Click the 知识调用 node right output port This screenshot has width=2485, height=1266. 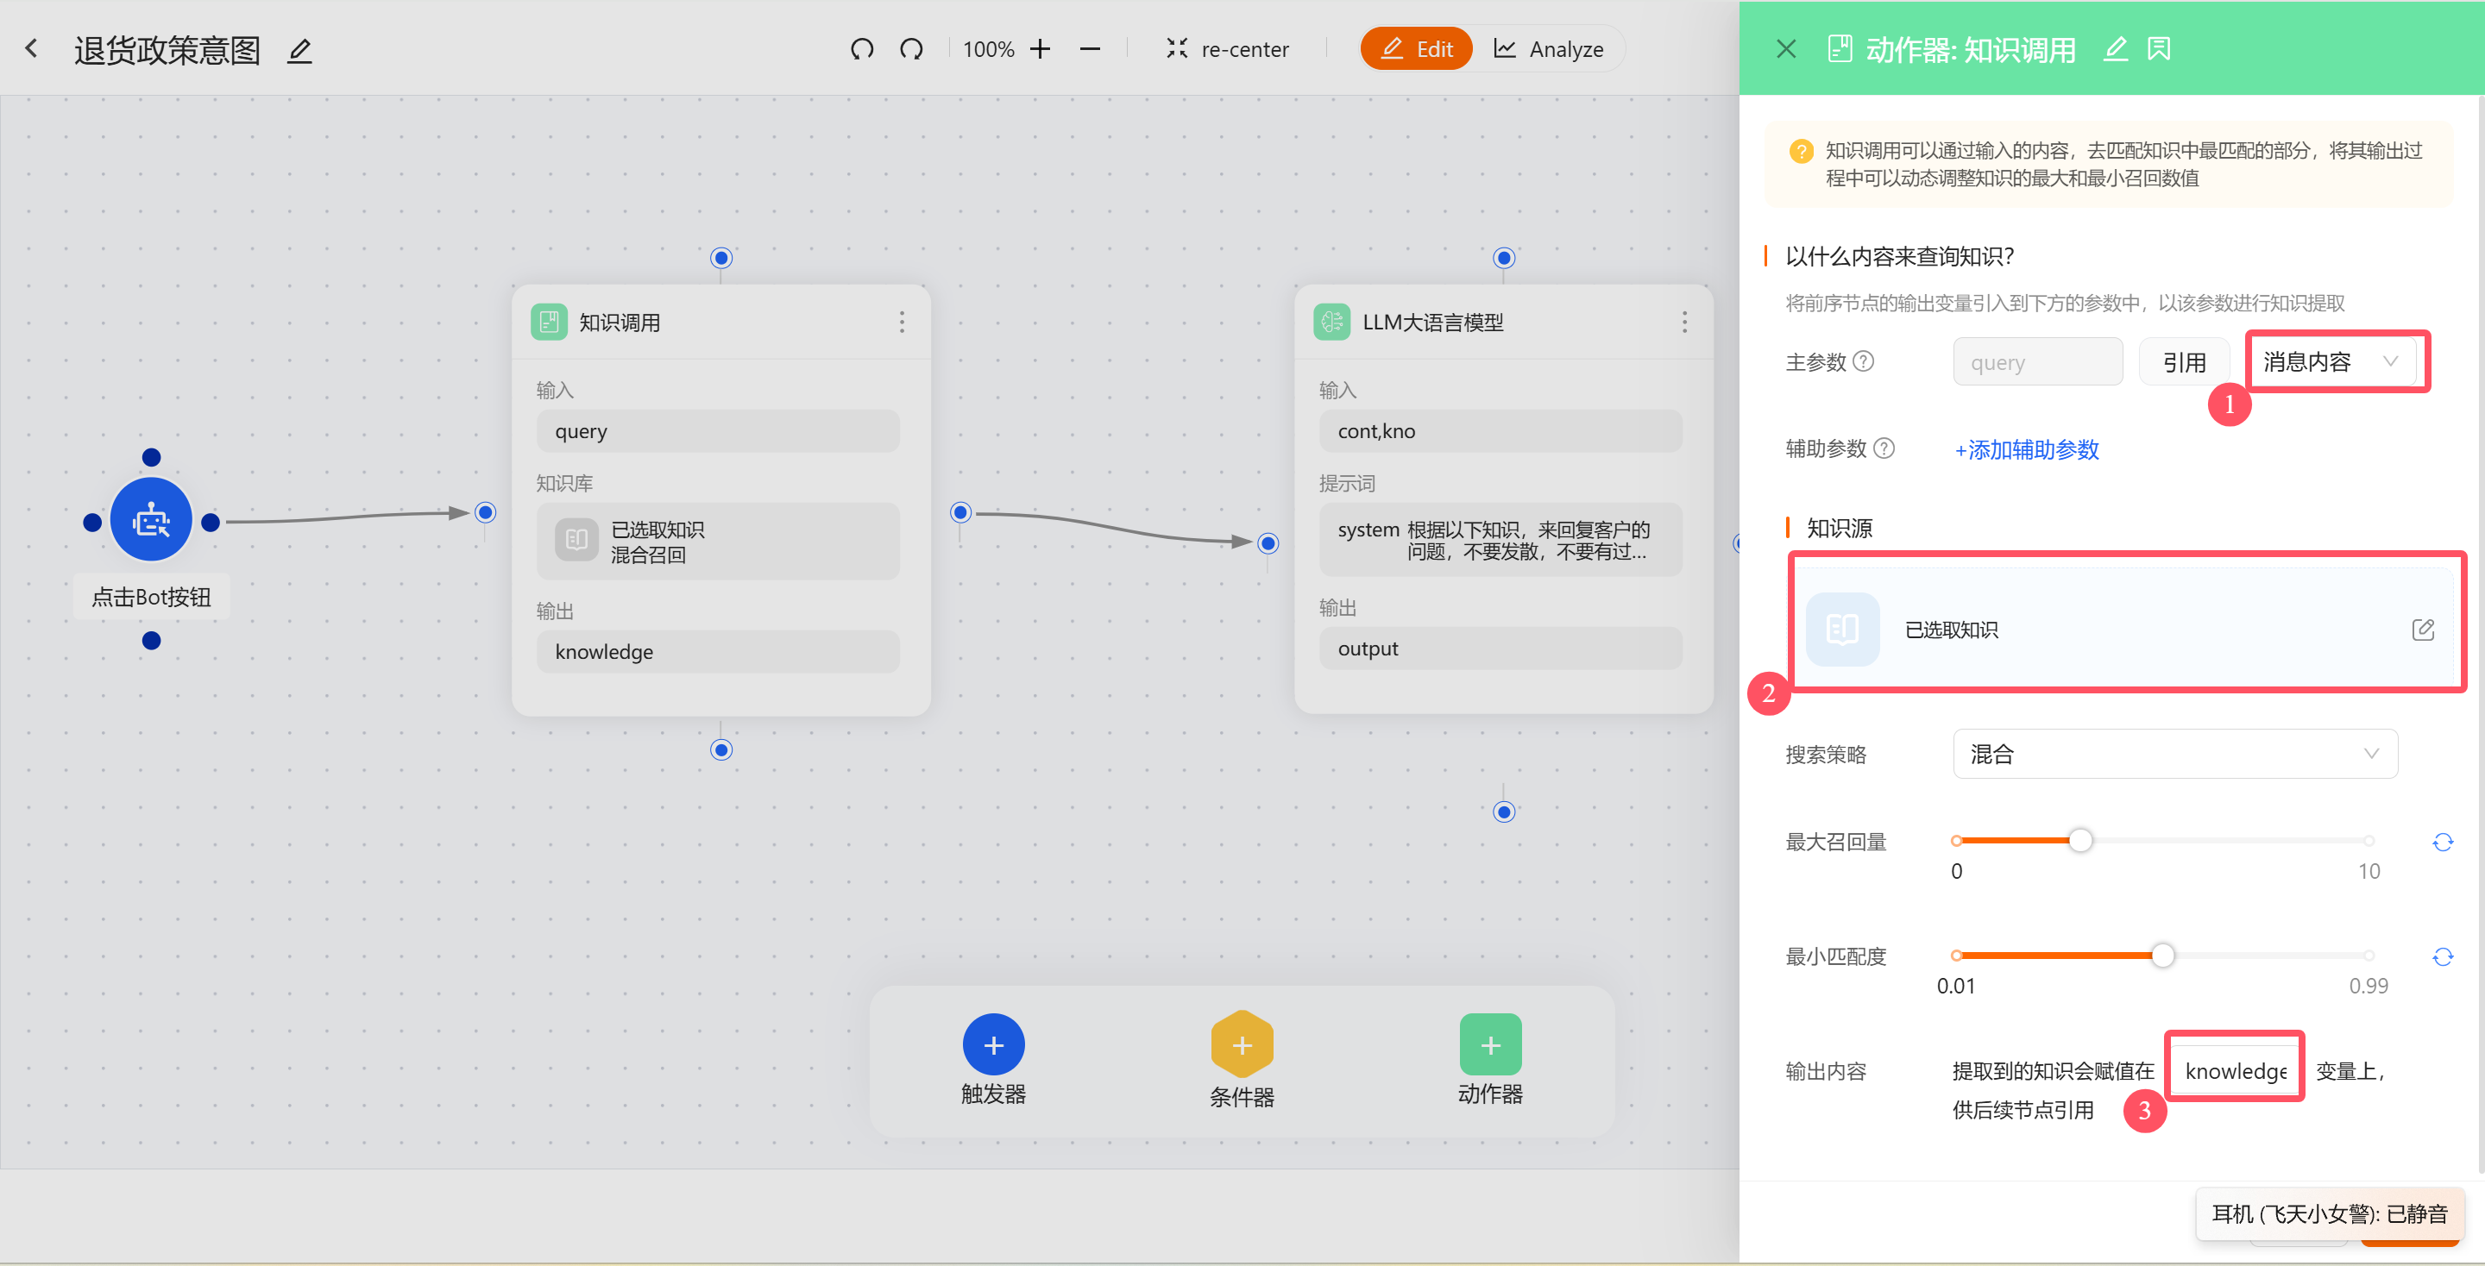[x=959, y=512]
